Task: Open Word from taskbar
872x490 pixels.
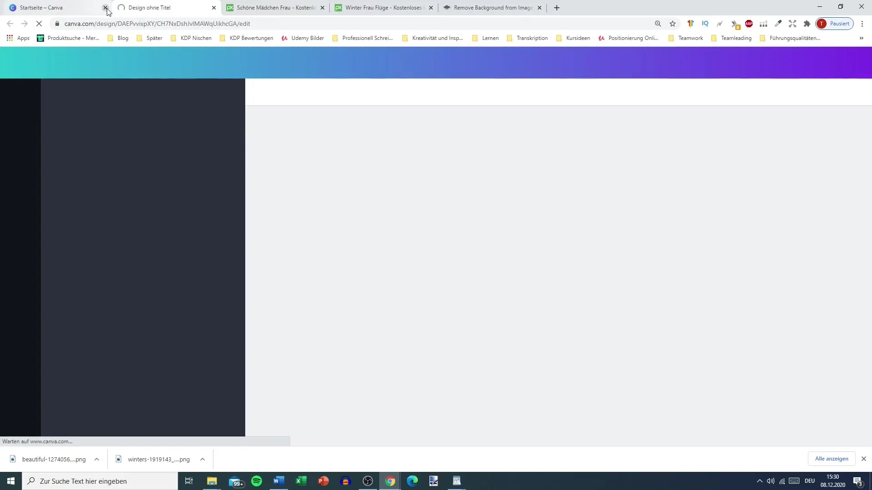Action: 279,481
